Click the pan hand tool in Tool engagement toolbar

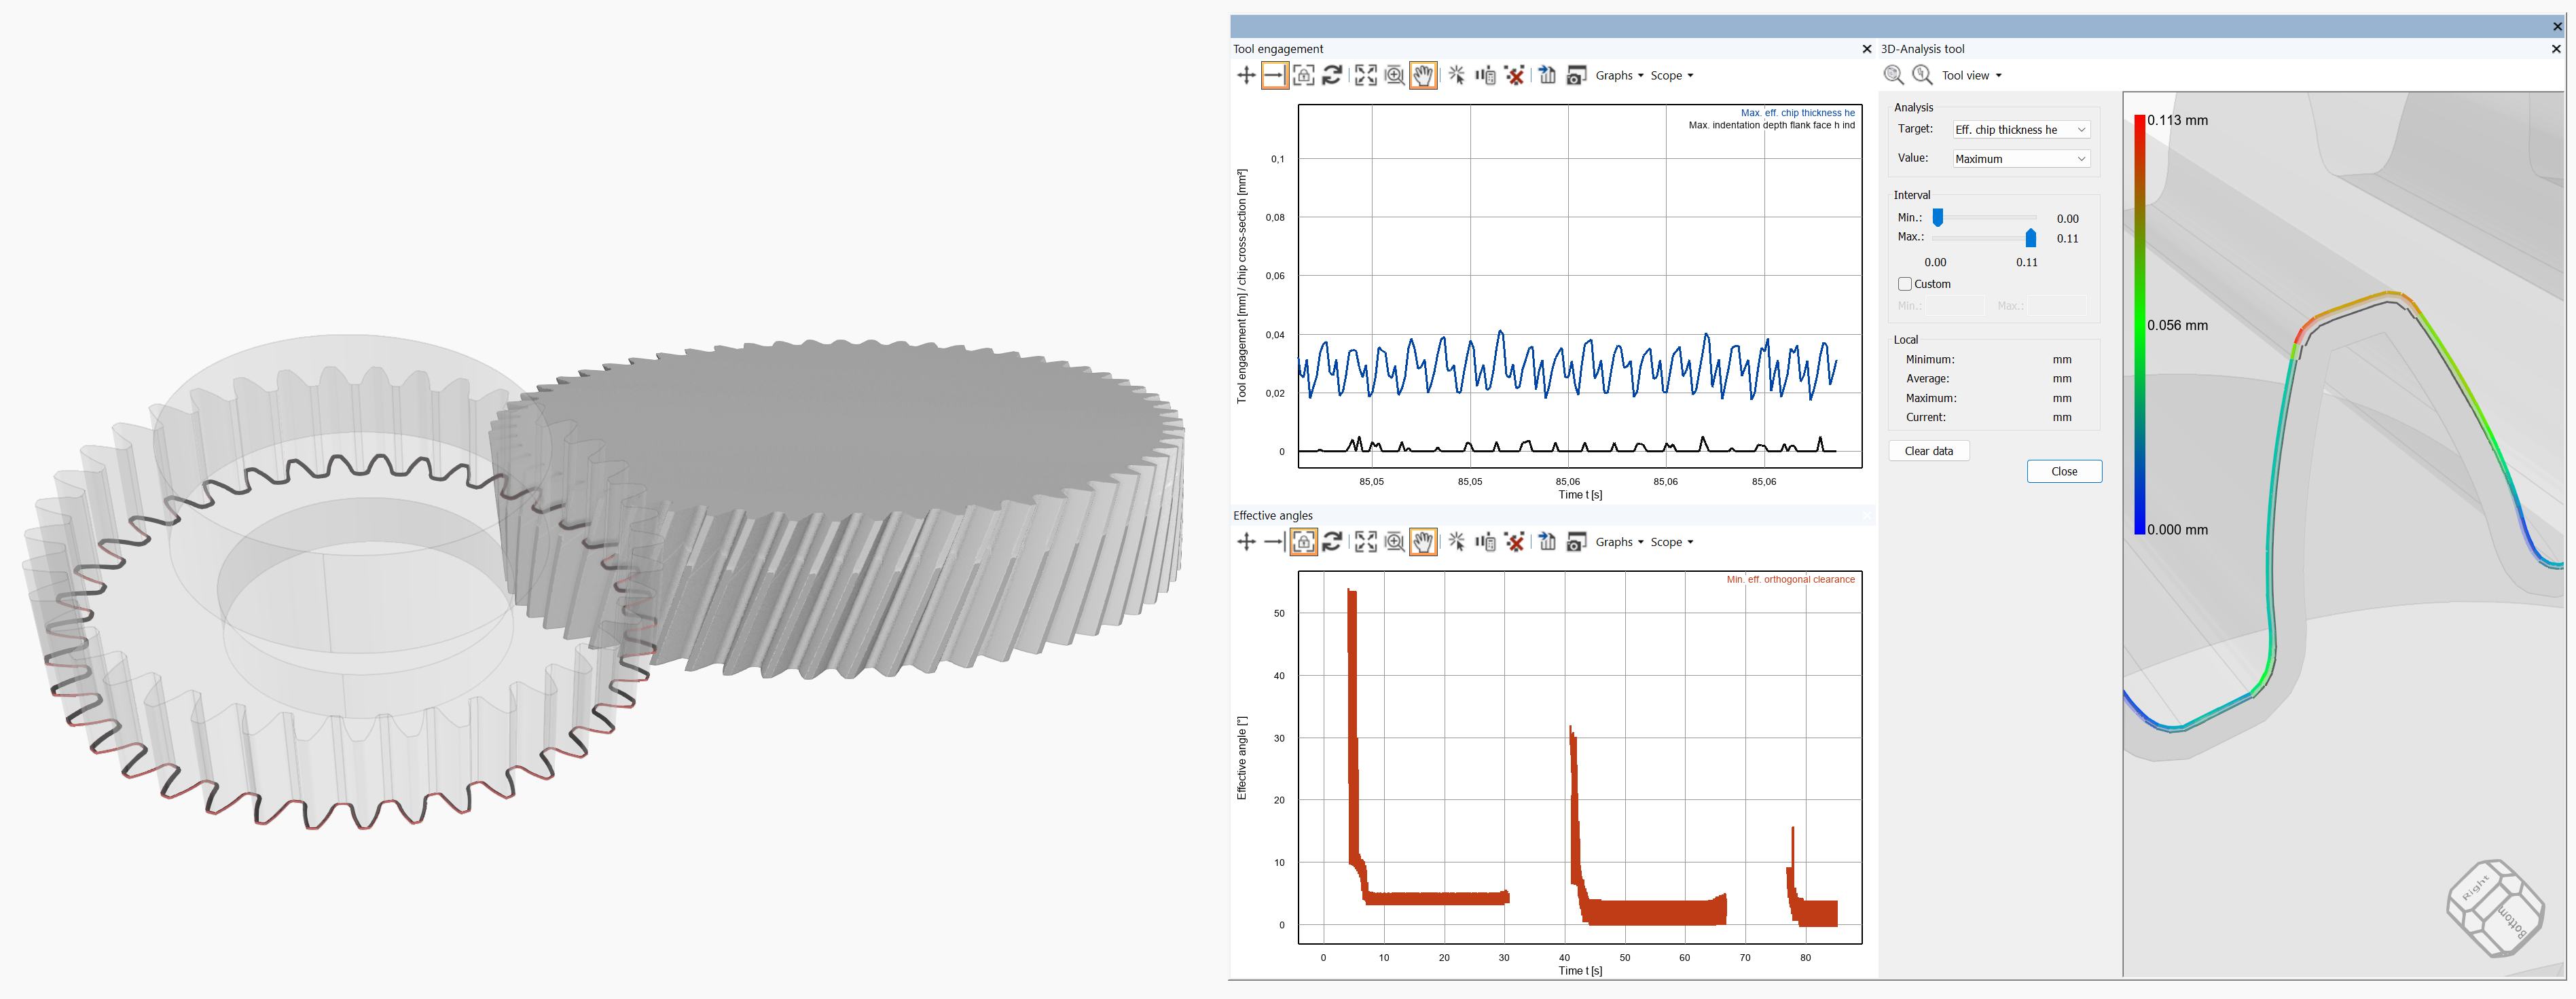(x=1423, y=76)
